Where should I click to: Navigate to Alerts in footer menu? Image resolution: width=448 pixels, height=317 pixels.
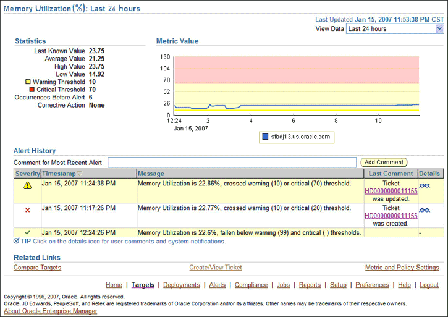click(217, 285)
